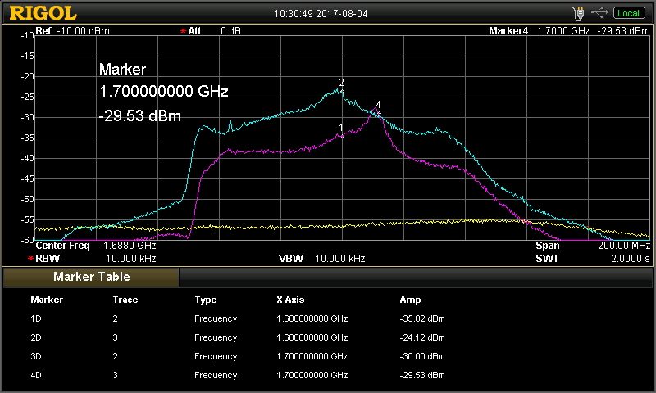Click the Center Freq 1.6880 GHz field
Viewport: 656px width, 393px height.
click(x=96, y=245)
